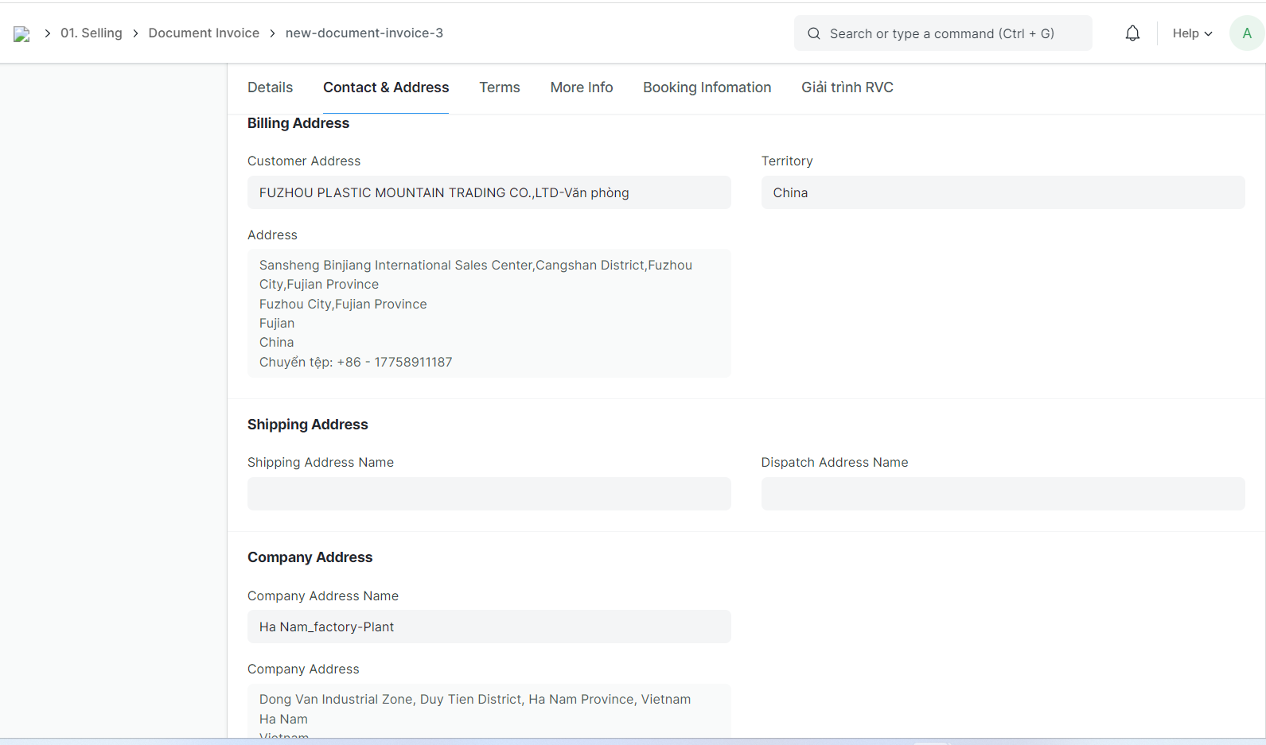The height and width of the screenshot is (745, 1266).
Task: Switch to the Details tab
Action: (270, 87)
